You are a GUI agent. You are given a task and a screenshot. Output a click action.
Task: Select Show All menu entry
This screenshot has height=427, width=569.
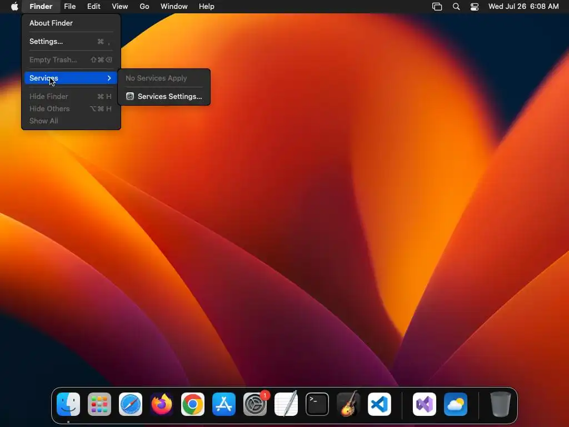[x=71, y=121]
